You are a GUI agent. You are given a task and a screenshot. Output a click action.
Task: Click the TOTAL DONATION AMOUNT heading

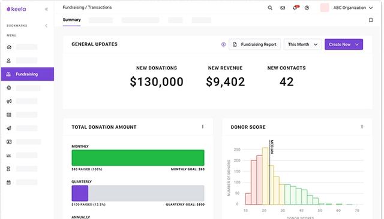pyautogui.click(x=104, y=127)
